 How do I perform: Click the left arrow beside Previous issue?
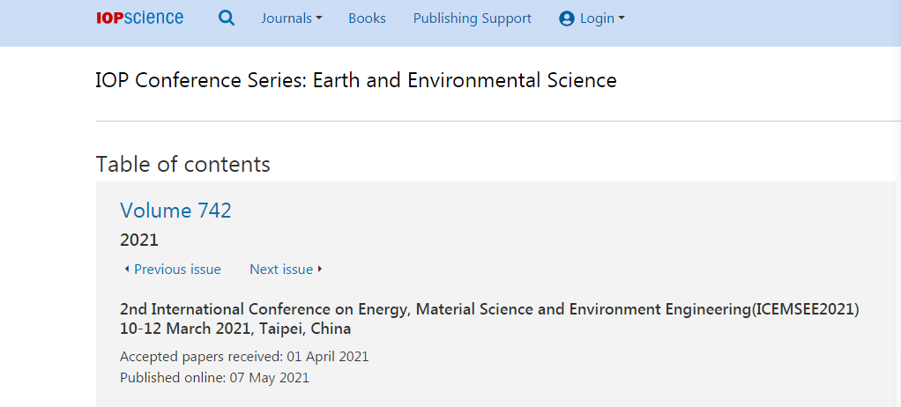[126, 270]
